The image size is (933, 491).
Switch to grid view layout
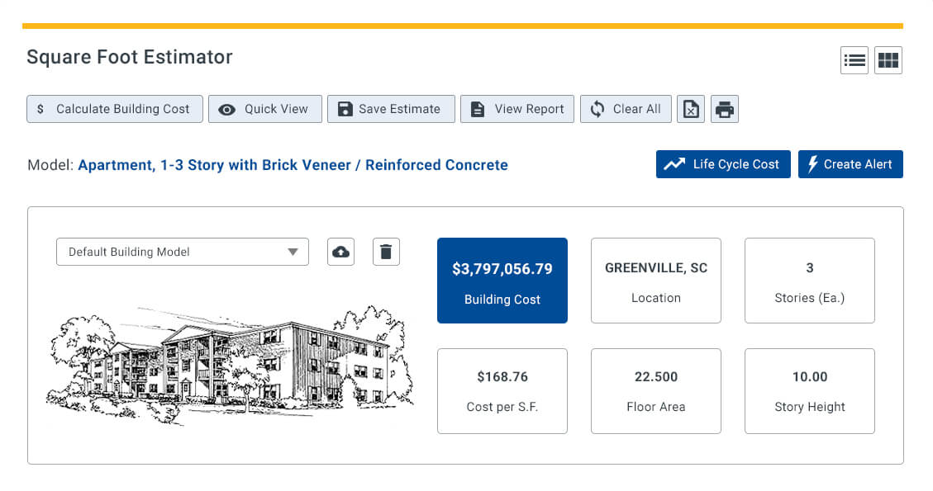[888, 60]
